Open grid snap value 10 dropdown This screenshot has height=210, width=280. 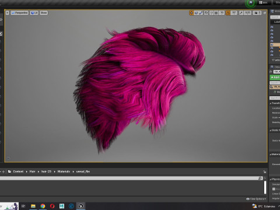coord(222,13)
